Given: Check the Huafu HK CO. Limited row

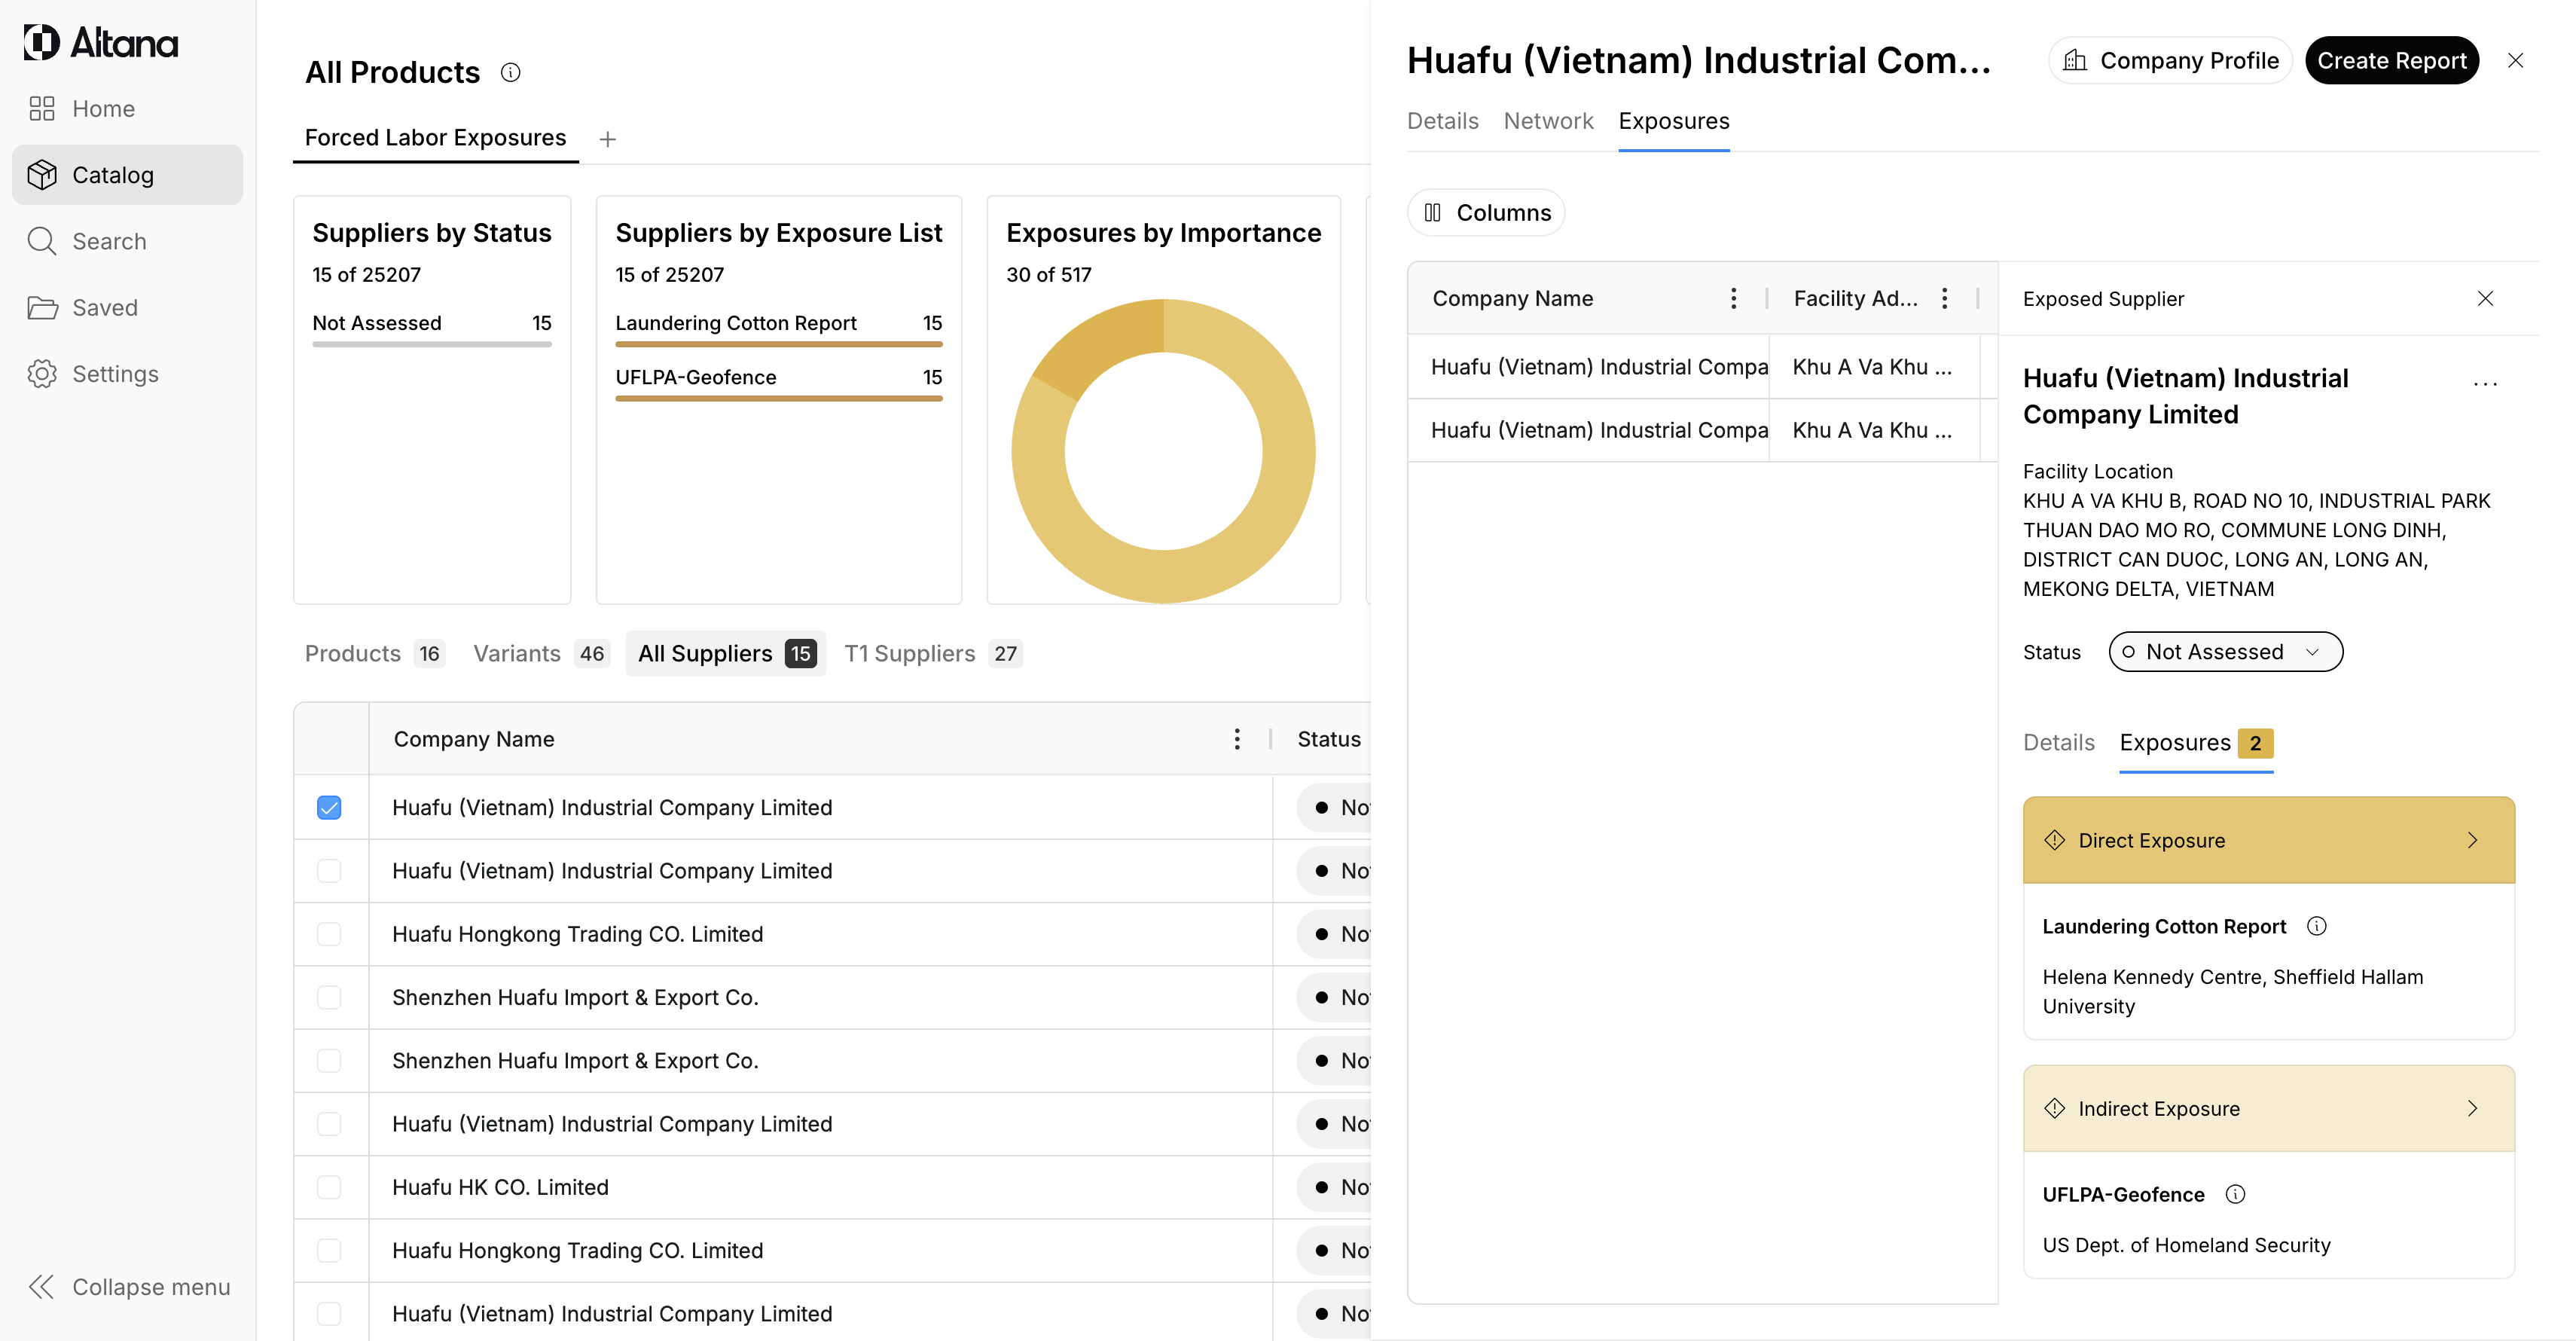Looking at the screenshot, I should (329, 1187).
